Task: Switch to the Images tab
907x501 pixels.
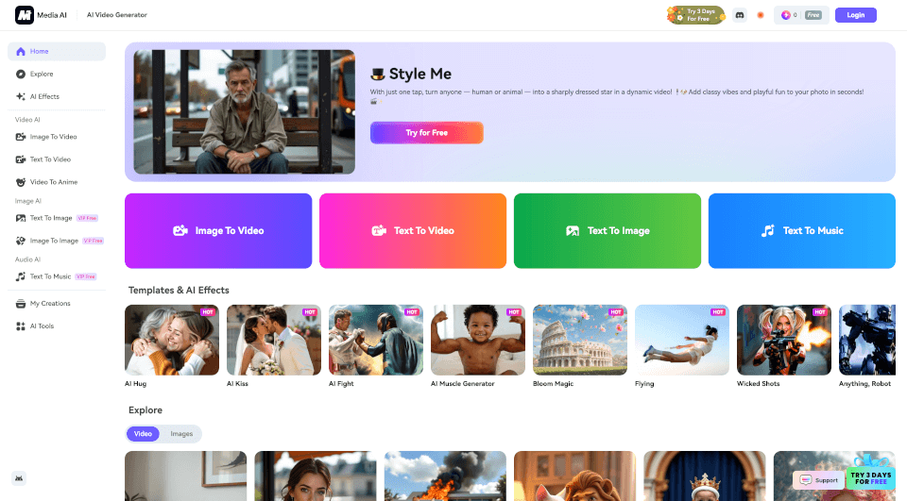Action: pyautogui.click(x=181, y=434)
